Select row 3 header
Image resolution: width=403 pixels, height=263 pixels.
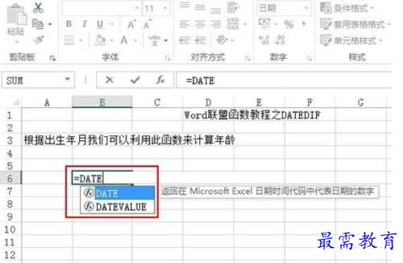click(x=11, y=140)
